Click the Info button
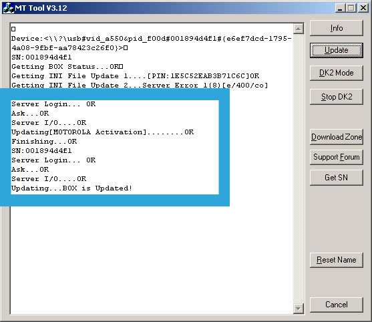The height and width of the screenshot is (322, 372). tap(337, 28)
